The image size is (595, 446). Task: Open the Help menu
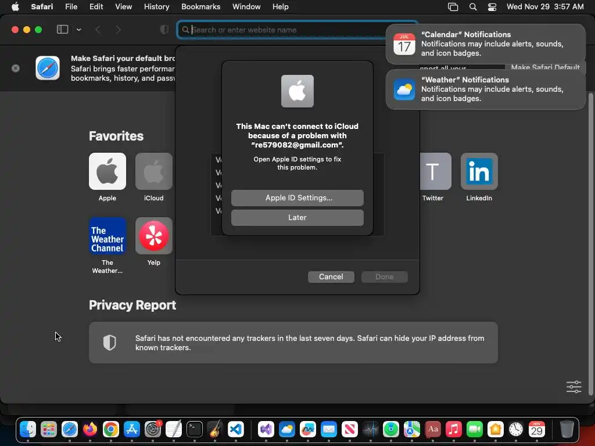click(x=281, y=6)
